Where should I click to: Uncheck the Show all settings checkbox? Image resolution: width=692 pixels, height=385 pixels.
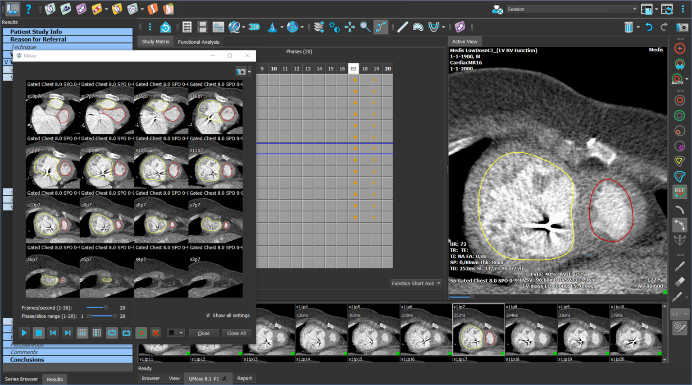[208, 316]
